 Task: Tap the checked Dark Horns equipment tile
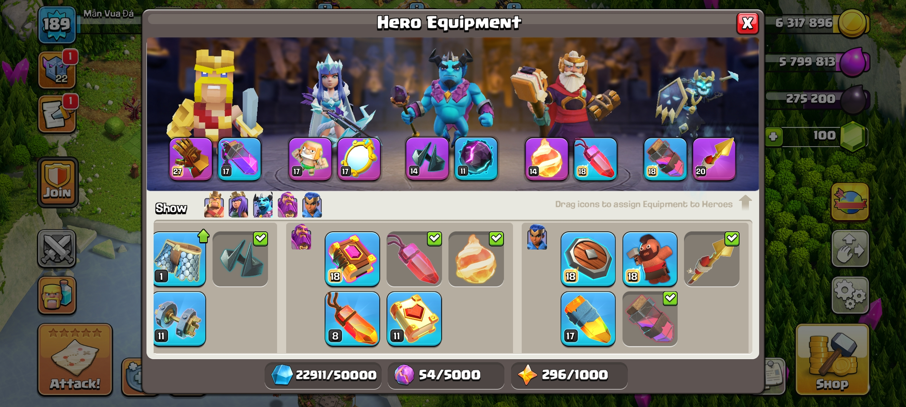pyautogui.click(x=240, y=259)
